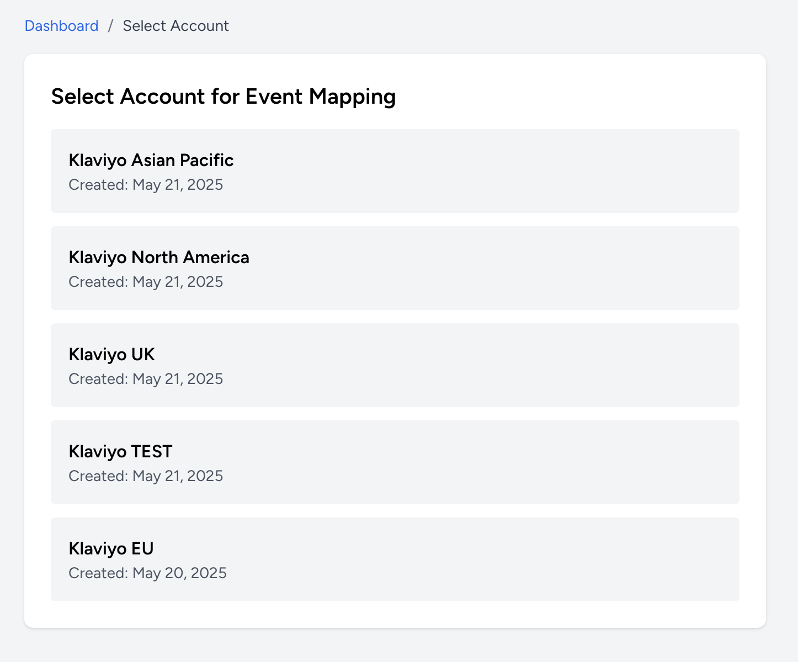Click the Klaviyo North America title text
The width and height of the screenshot is (798, 662).
158,258
